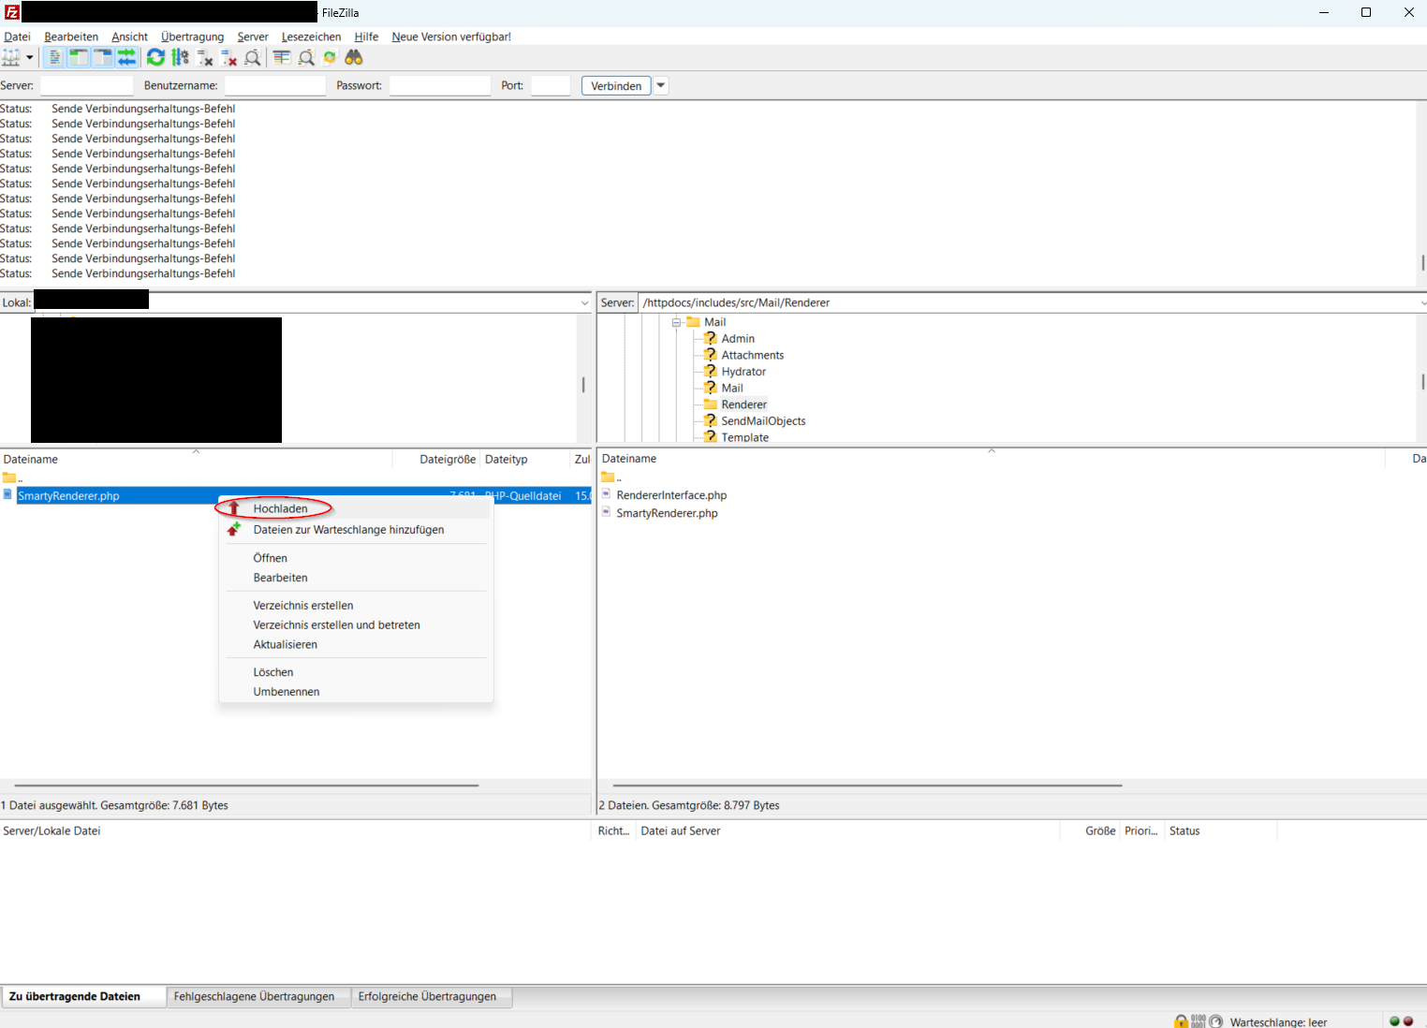1427x1028 pixels.
Task: Choose Umbenennen in the context menu
Action: click(x=356, y=692)
